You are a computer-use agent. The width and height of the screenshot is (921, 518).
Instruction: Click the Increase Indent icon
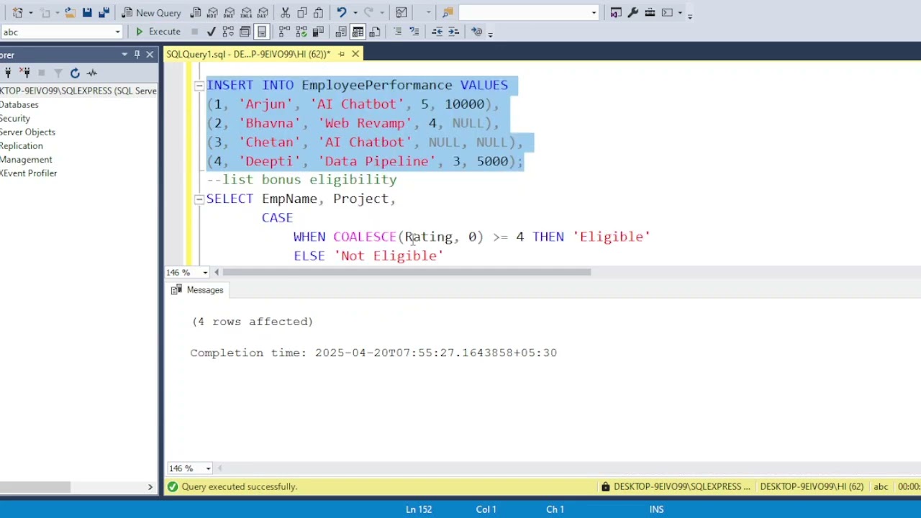(x=454, y=32)
